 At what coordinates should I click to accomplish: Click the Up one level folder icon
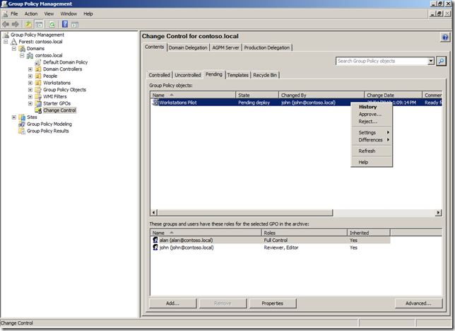[x=30, y=24]
